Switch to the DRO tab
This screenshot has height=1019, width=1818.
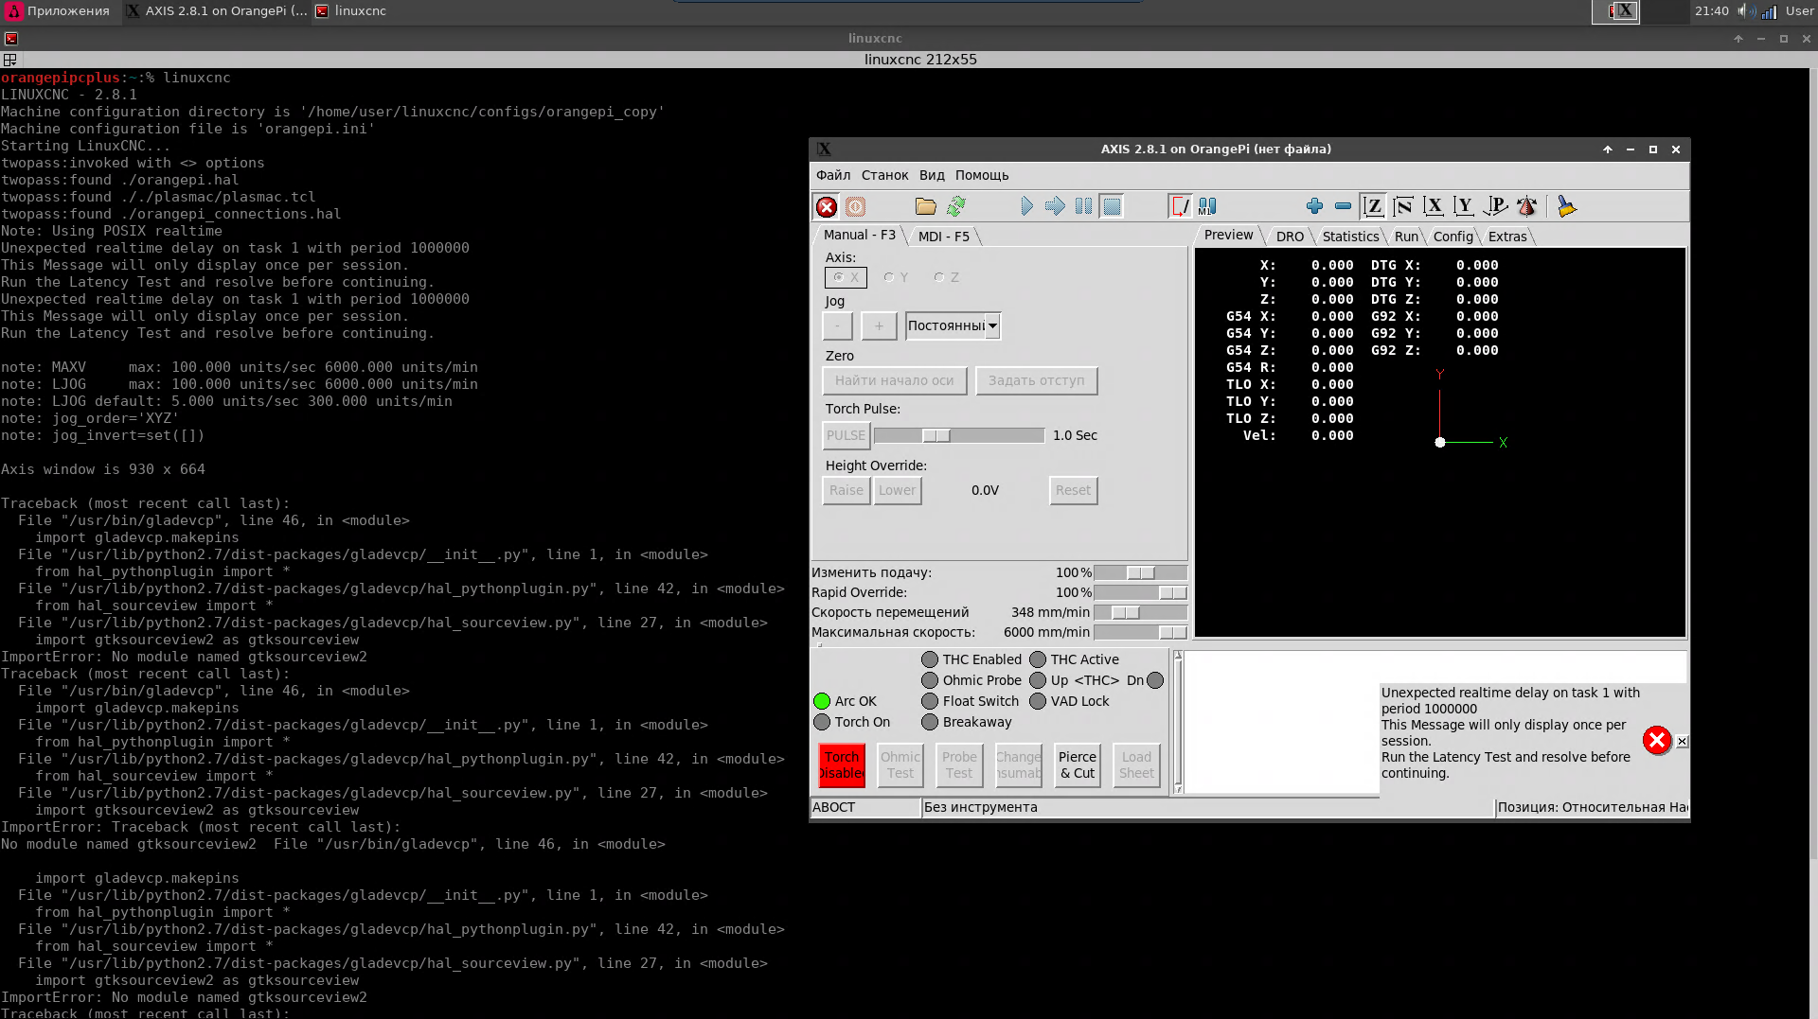click(1290, 237)
